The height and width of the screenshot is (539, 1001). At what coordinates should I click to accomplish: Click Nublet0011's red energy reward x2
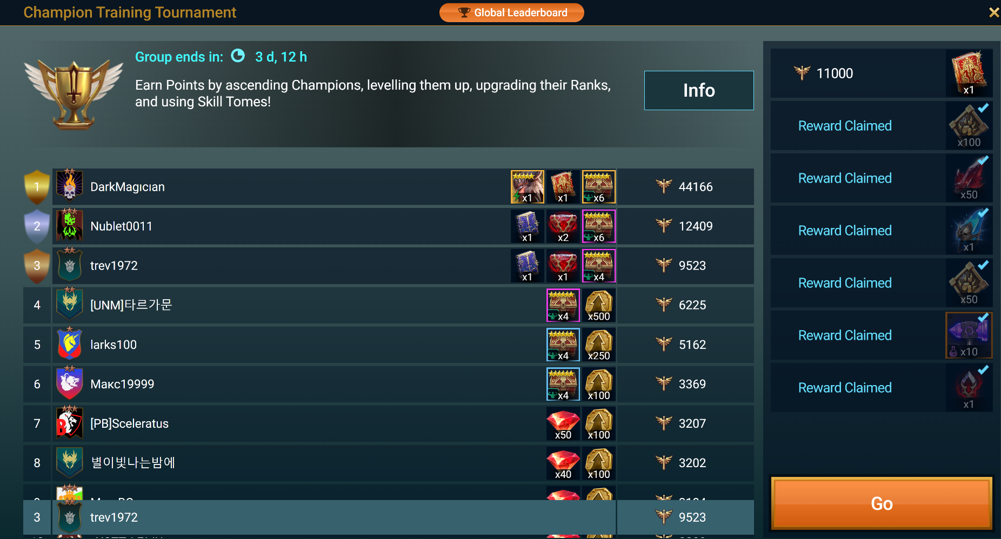pyautogui.click(x=563, y=226)
